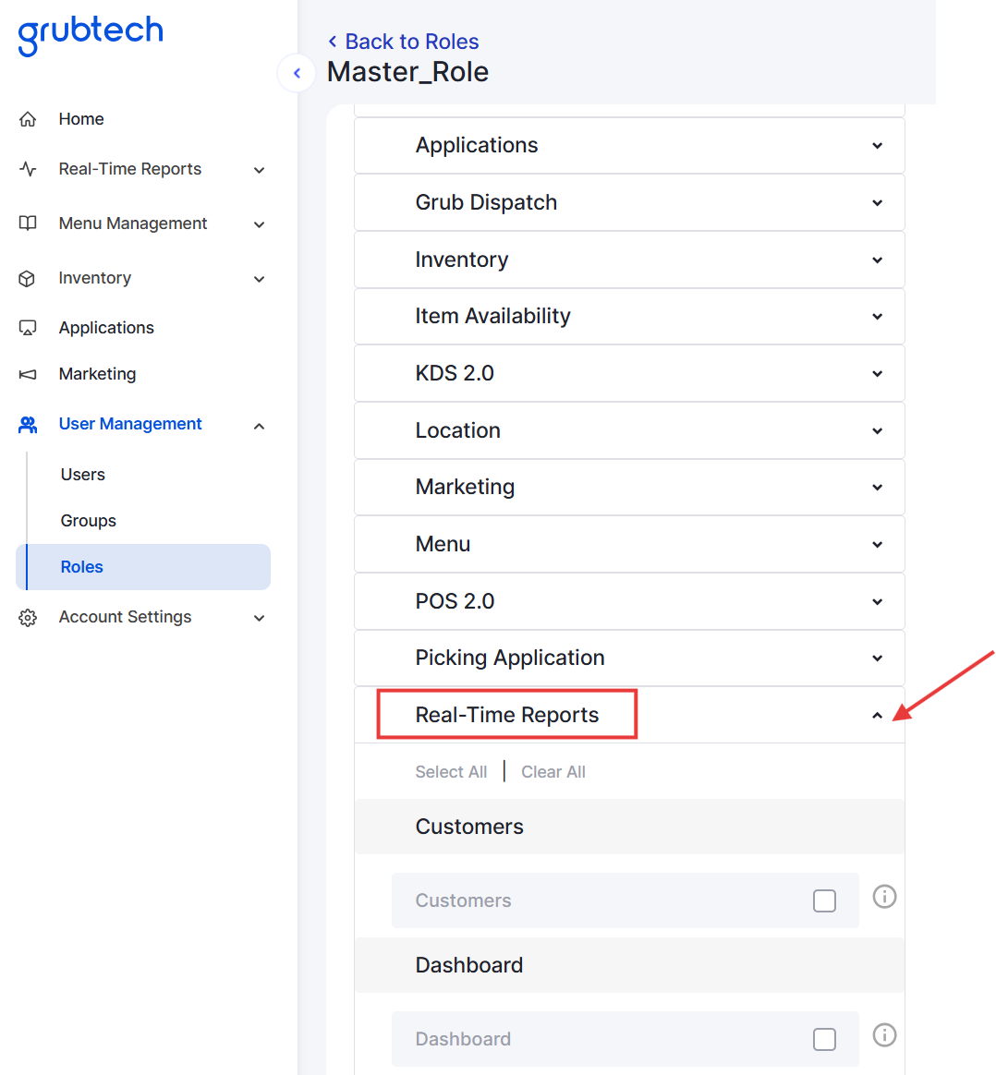Click the Account Settings gear icon
996x1075 pixels.
coord(28,618)
